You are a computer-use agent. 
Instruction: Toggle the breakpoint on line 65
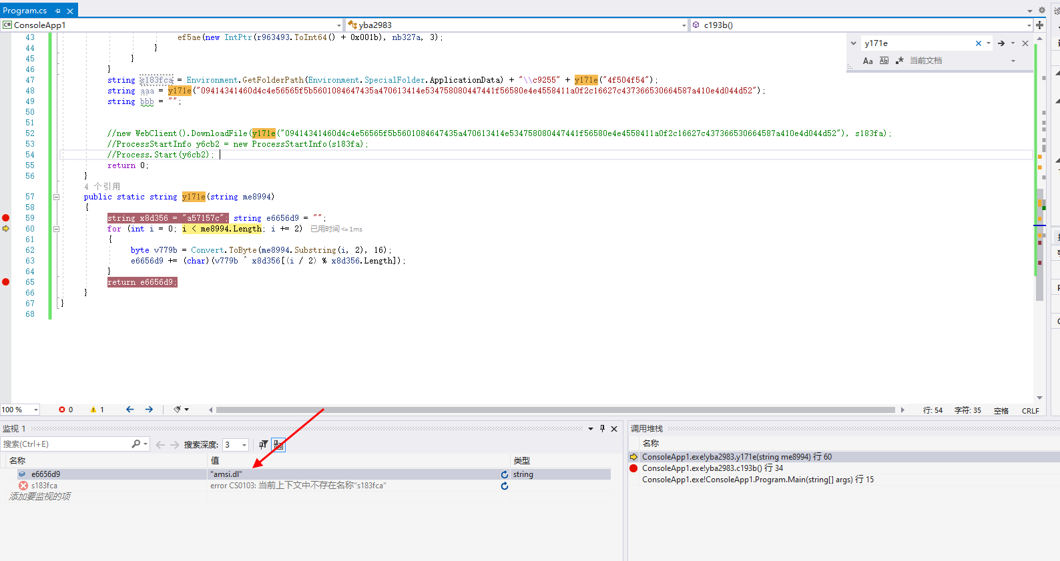pyautogui.click(x=6, y=282)
